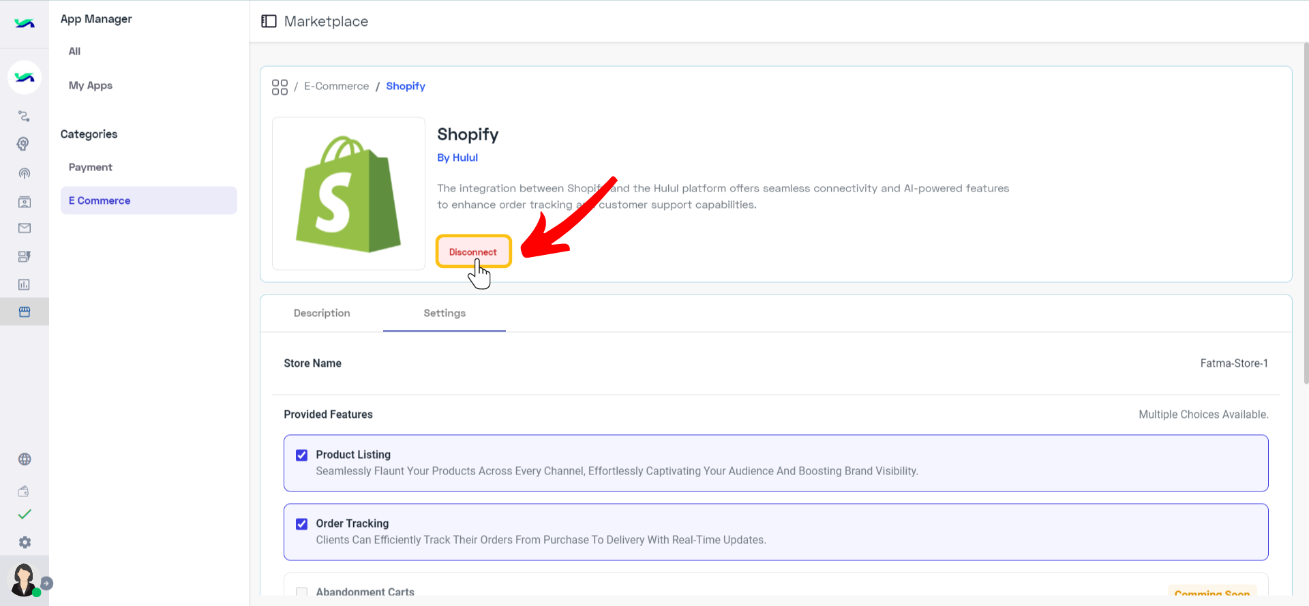
Task: Open the round Hulul workspace avatar
Action: pyautogui.click(x=25, y=77)
